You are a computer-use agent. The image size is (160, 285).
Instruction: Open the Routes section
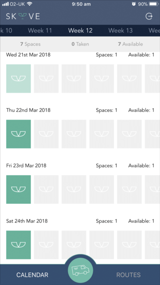click(128, 275)
